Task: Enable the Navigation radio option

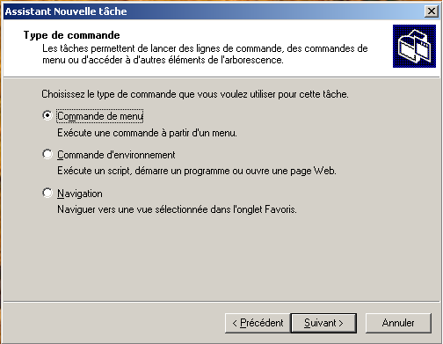Action: [47, 193]
